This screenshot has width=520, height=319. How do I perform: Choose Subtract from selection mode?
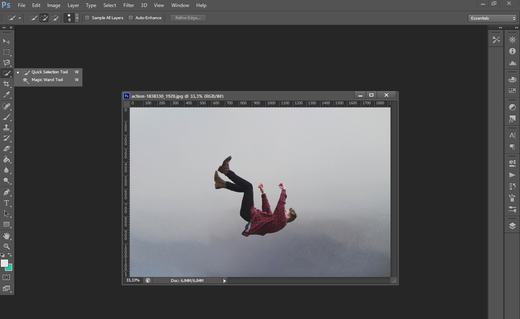click(54, 18)
